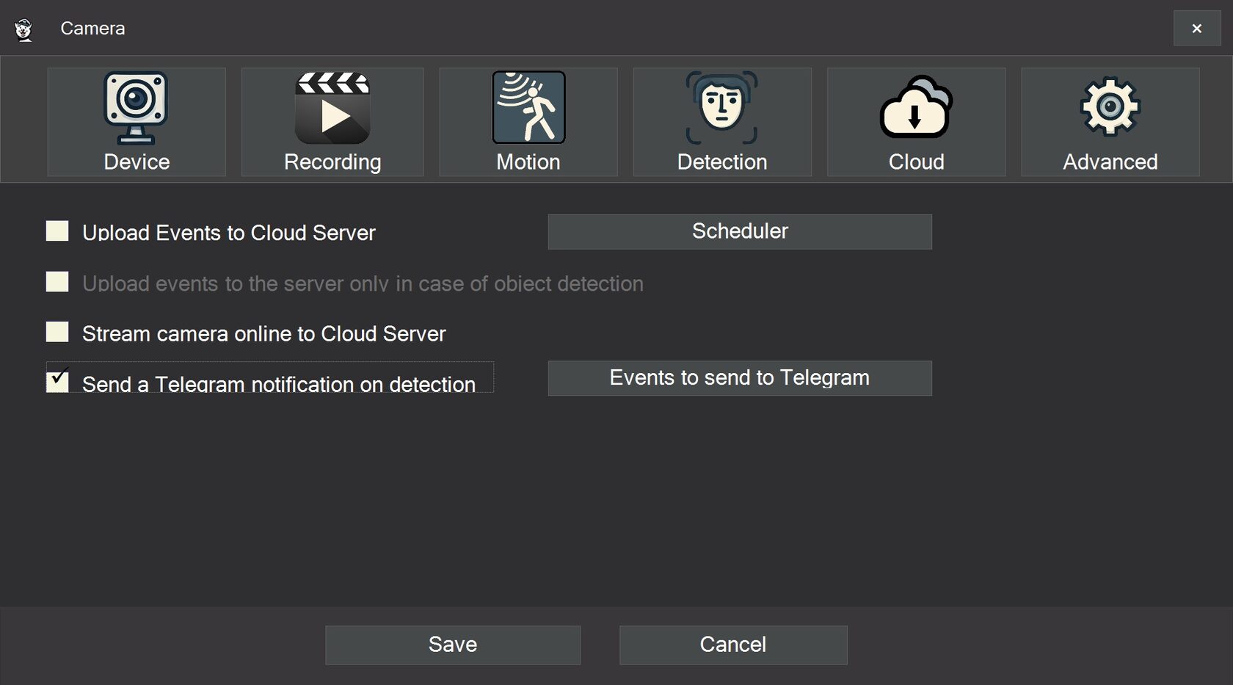Viewport: 1233px width, 685px height.
Task: Close the Camera dialog window
Action: [1196, 29]
